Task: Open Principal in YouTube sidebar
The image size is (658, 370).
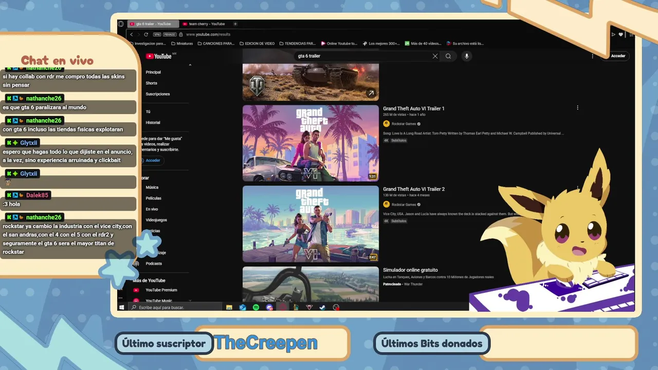Action: coord(153,72)
